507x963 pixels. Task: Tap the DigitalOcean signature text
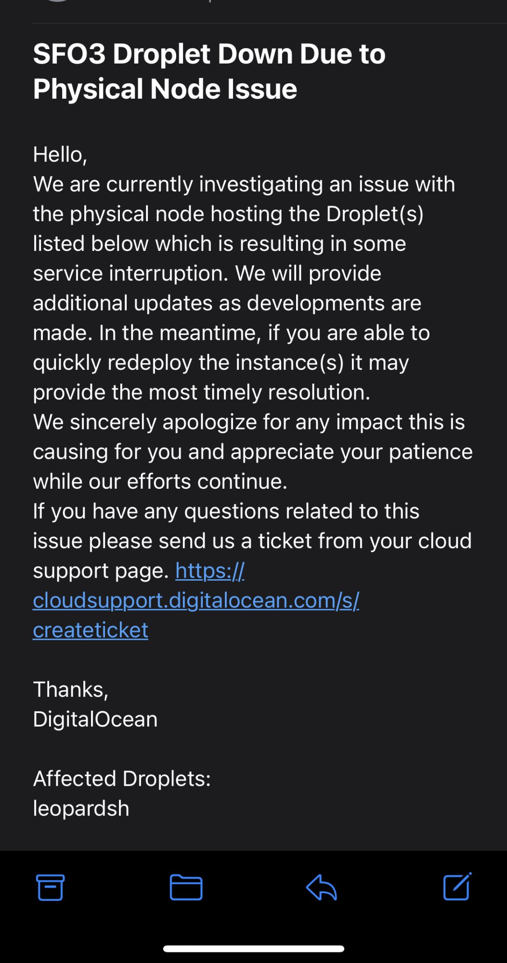point(95,719)
